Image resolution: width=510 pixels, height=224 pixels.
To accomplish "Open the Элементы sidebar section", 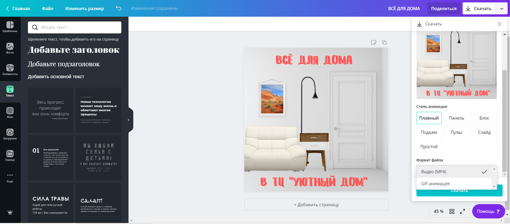I will (x=10, y=70).
